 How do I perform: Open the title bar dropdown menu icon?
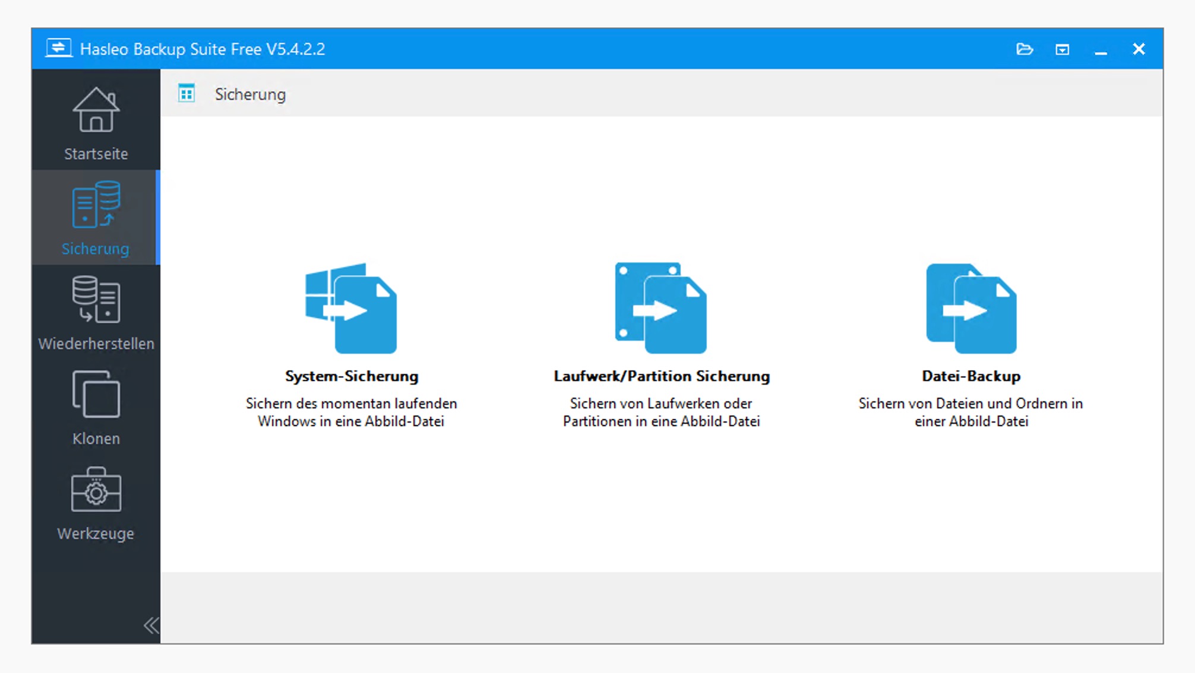(x=1063, y=49)
